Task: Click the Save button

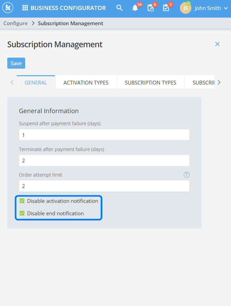Action: point(16,63)
